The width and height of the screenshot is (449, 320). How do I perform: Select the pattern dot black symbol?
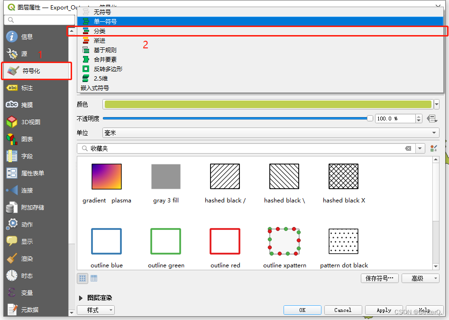tap(344, 248)
